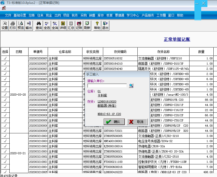Viewport: 217px width, 177px height.
Task: Switch to 详细 detail view icon
Action: click(x=63, y=26)
